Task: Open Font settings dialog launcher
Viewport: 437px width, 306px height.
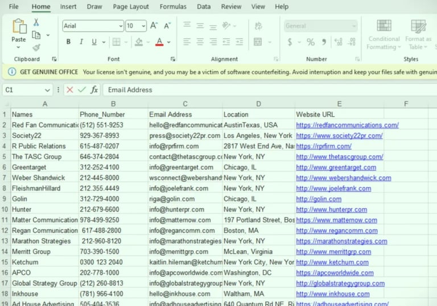Action: coord(173,59)
